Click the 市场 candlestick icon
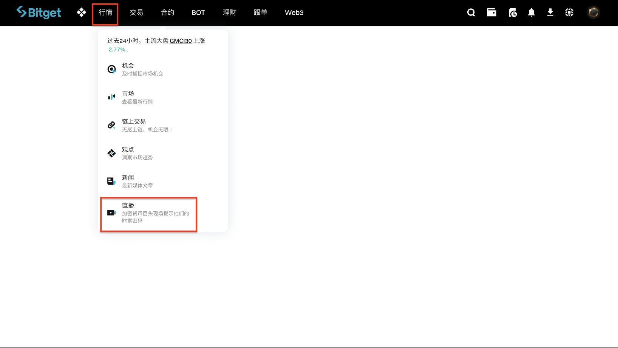The image size is (618, 348). pyautogui.click(x=111, y=97)
